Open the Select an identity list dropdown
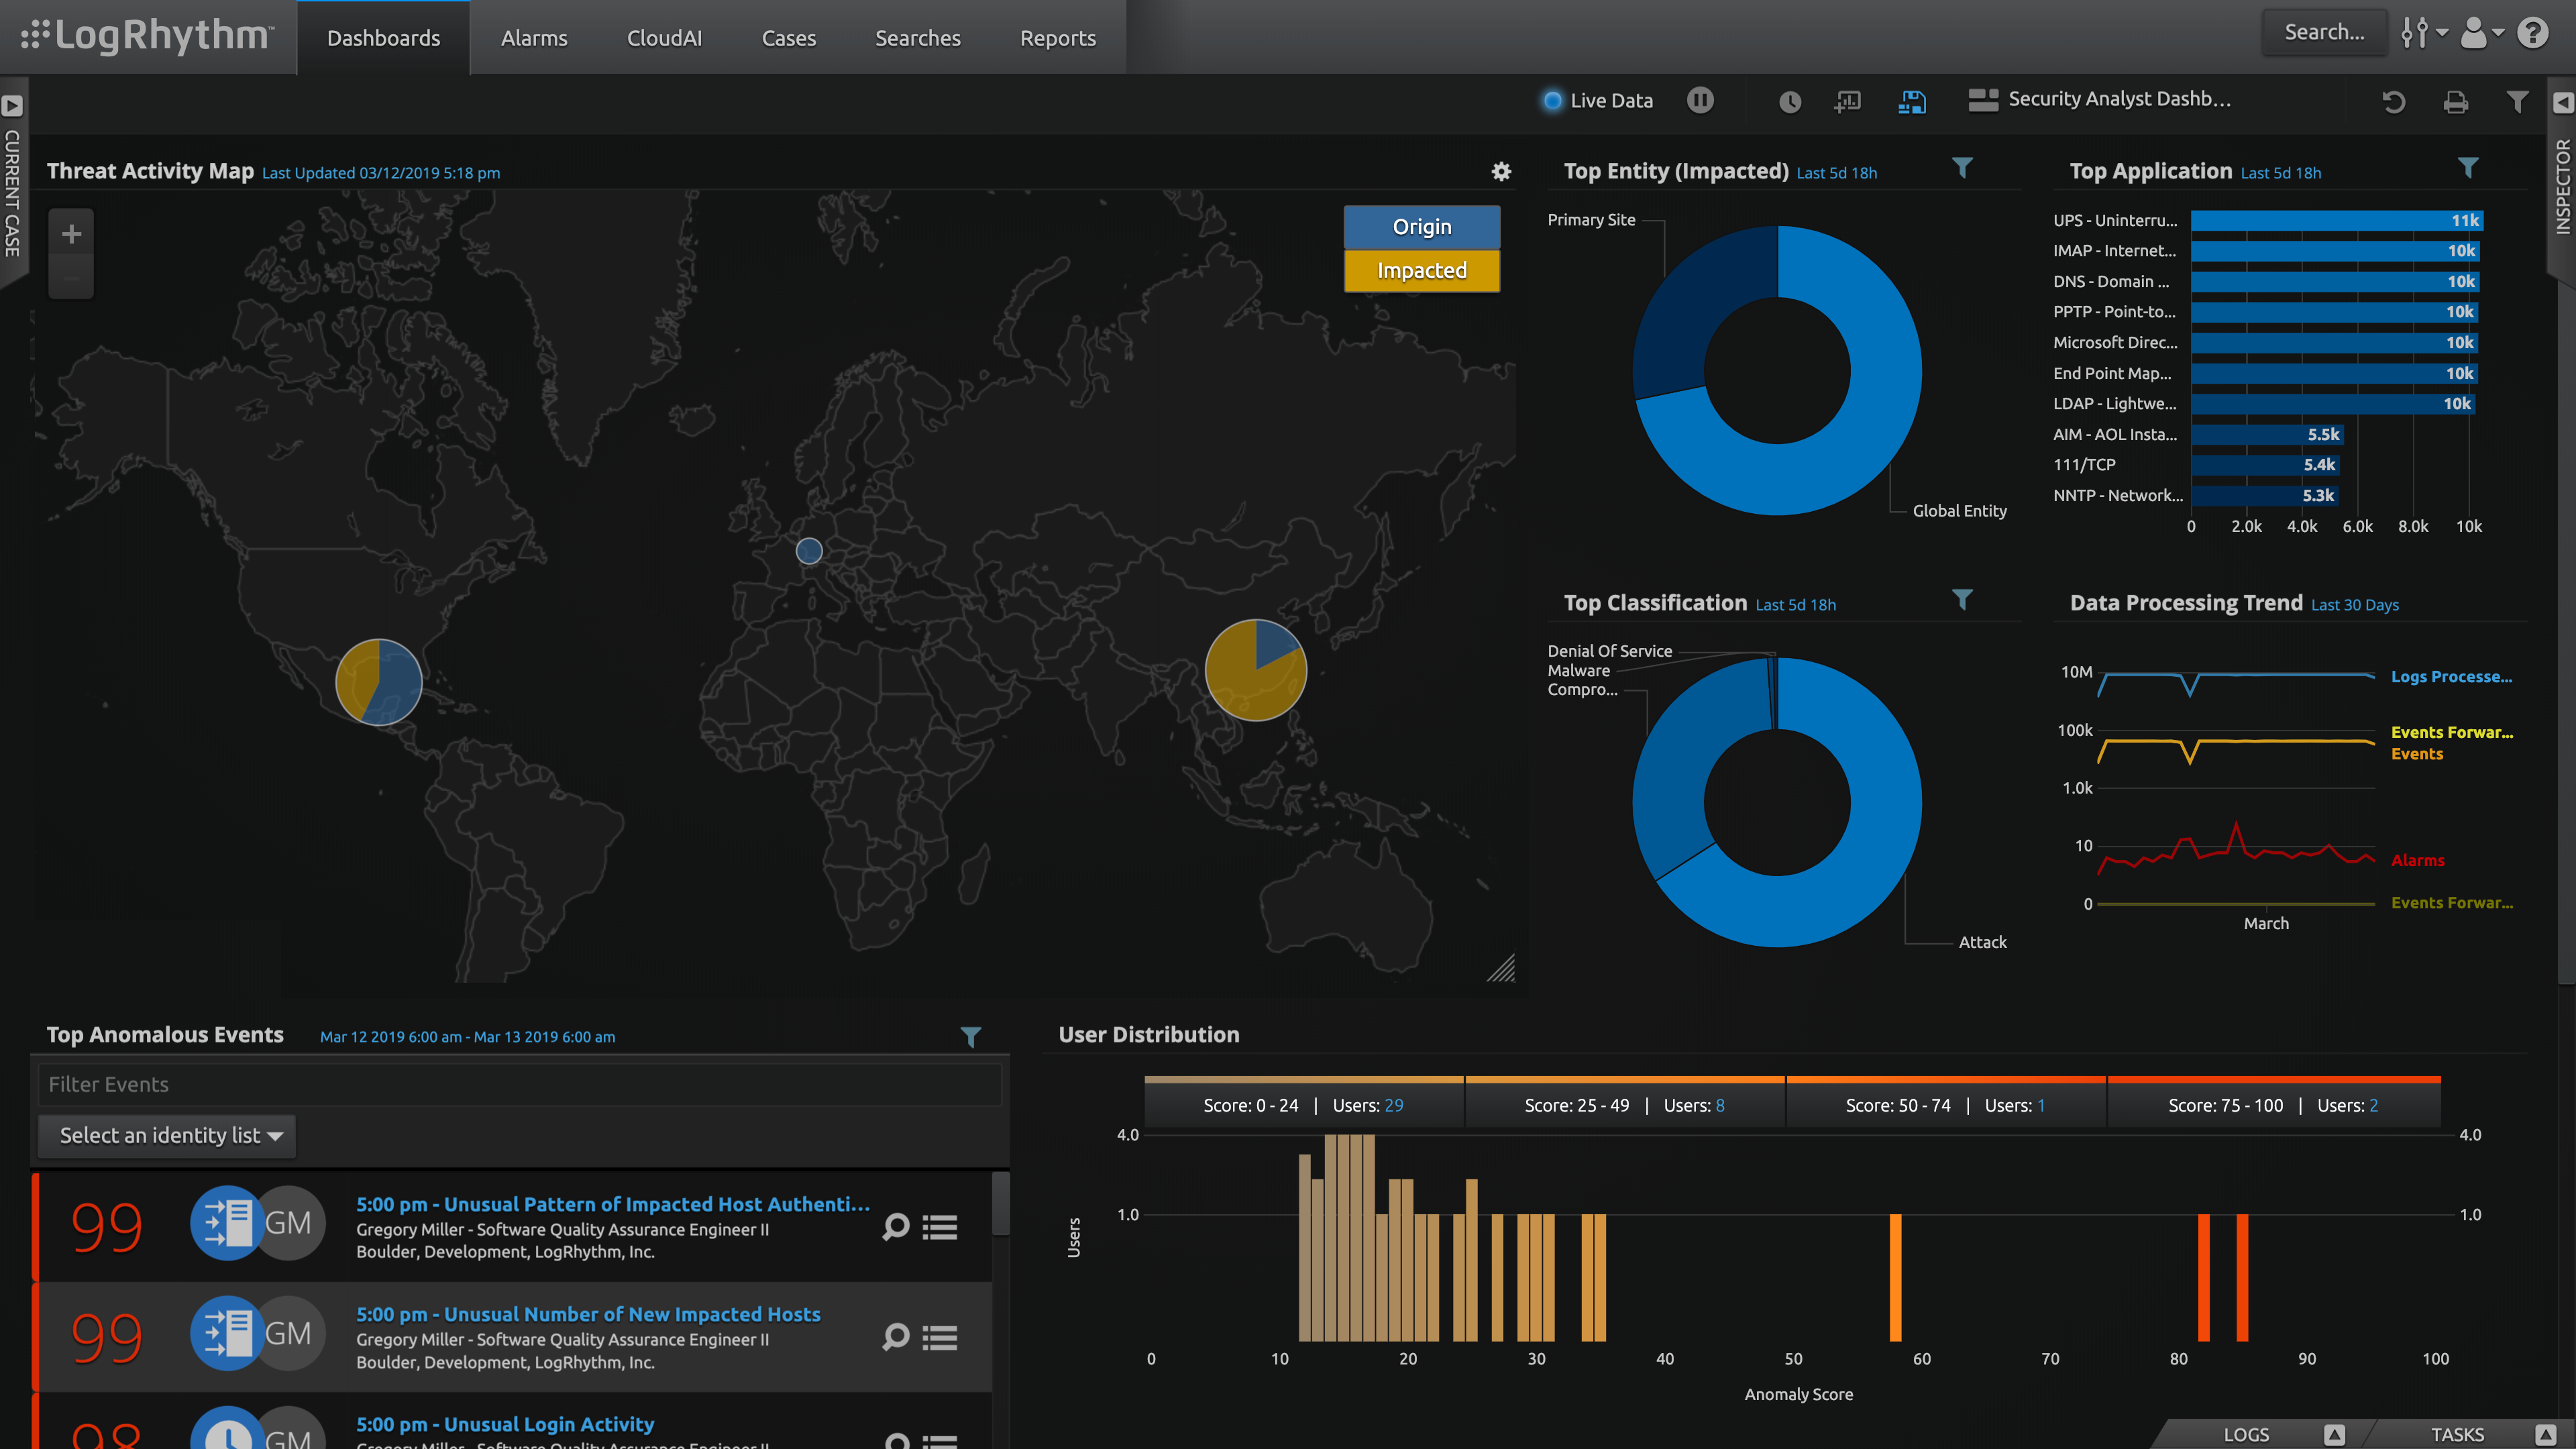This screenshot has height=1449, width=2576. coord(168,1135)
